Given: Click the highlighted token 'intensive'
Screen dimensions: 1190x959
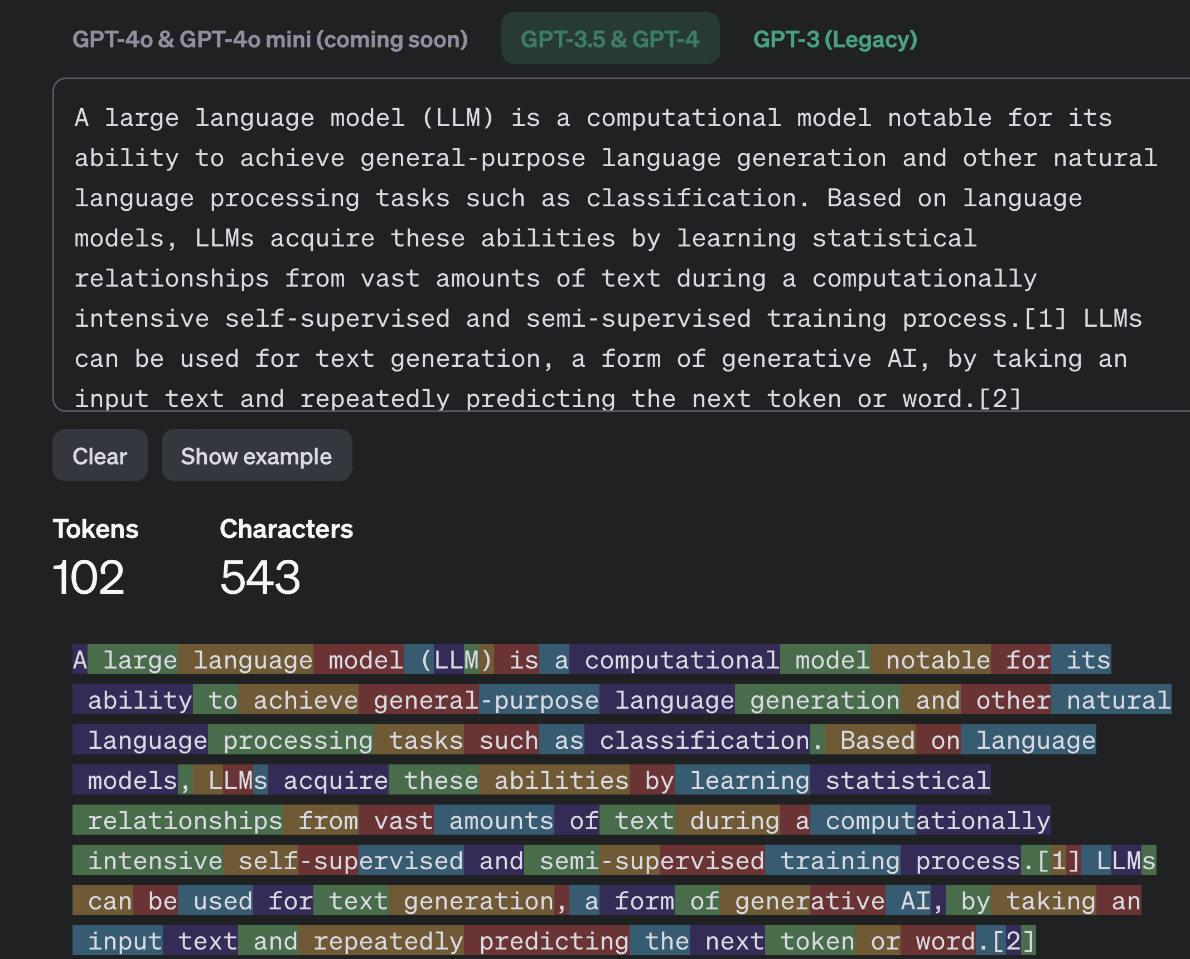Looking at the screenshot, I should 148,861.
